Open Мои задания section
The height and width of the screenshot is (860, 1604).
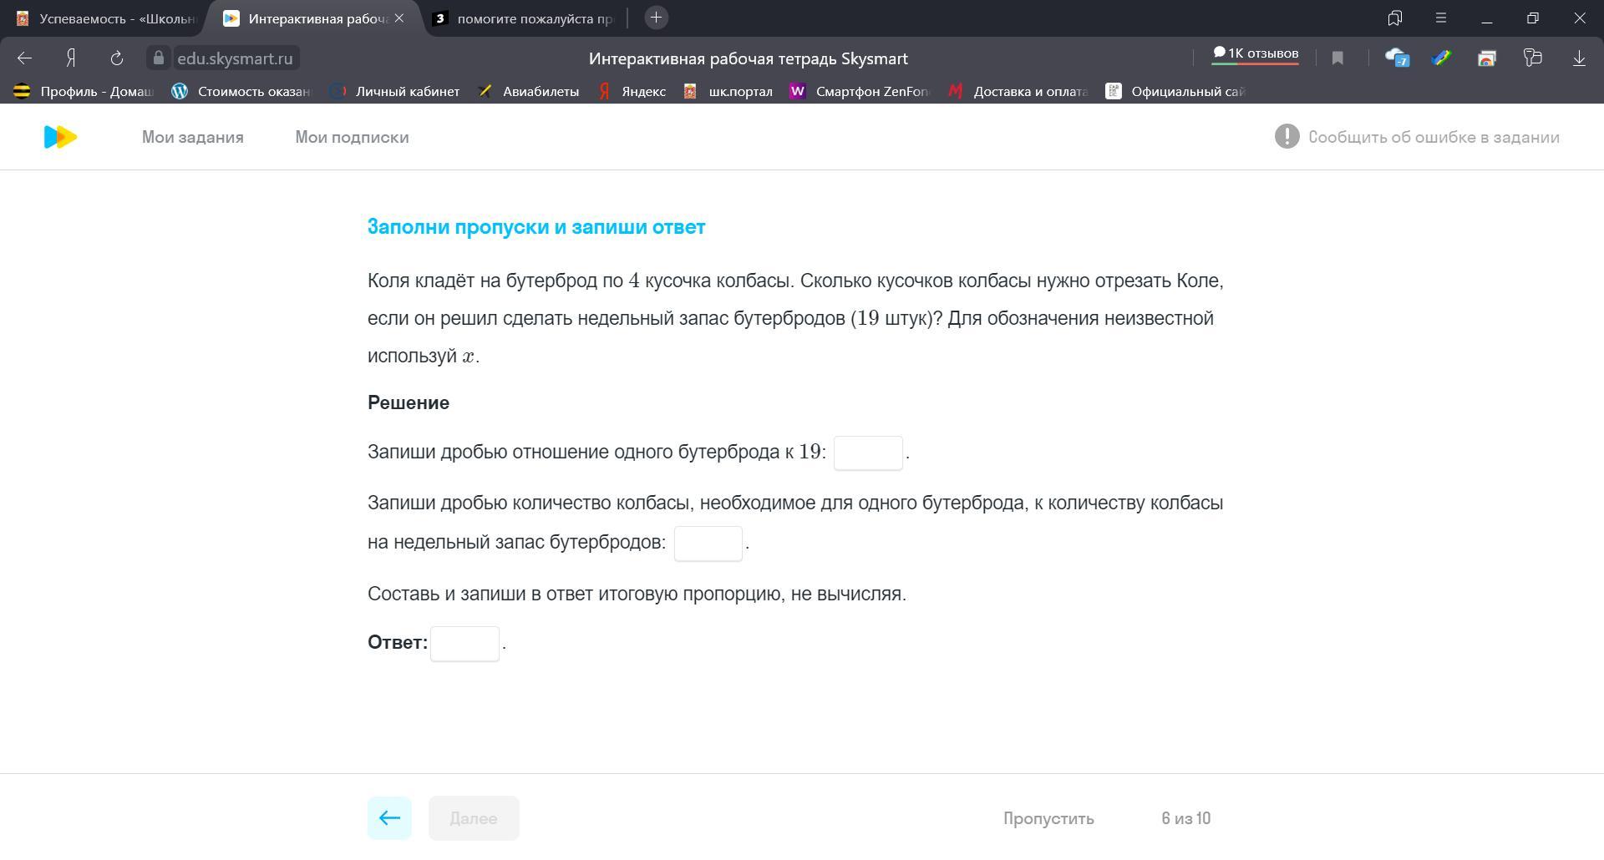(x=192, y=137)
